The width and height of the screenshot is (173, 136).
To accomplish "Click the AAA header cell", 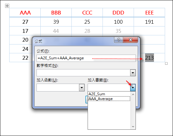I will click(x=25, y=13).
